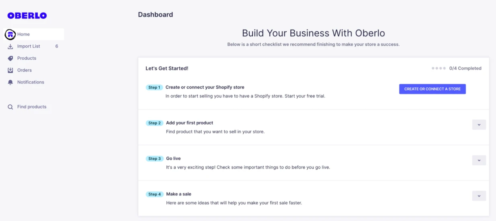Viewport: 496px width, 221px height.
Task: Click the Notifications bell icon
Action: click(x=10, y=82)
